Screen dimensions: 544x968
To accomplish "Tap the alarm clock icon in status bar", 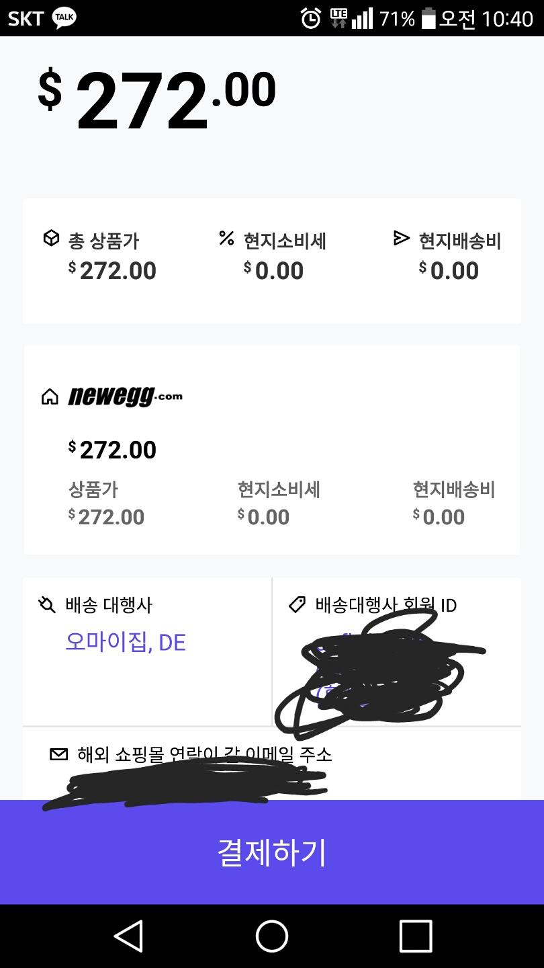I will point(310,18).
